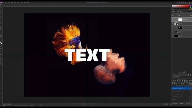Select the highlighted Adjust Color LUTs history step
This screenshot has height=108, width=192.
181,88
